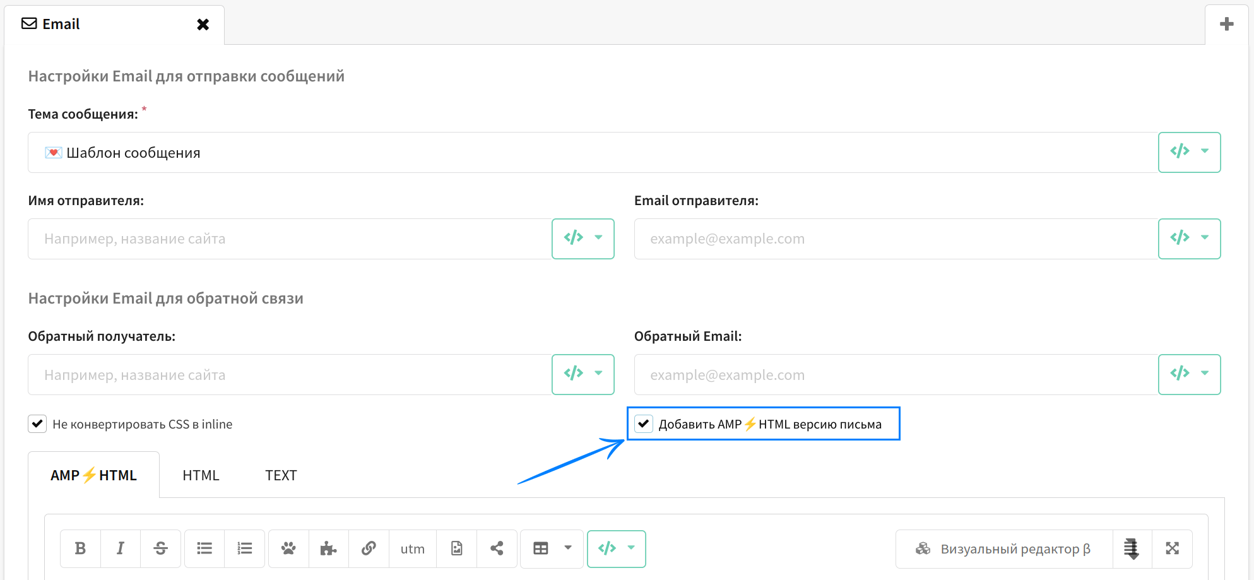The height and width of the screenshot is (580, 1254).
Task: Add a new tab with the plus button
Action: pos(1227,24)
